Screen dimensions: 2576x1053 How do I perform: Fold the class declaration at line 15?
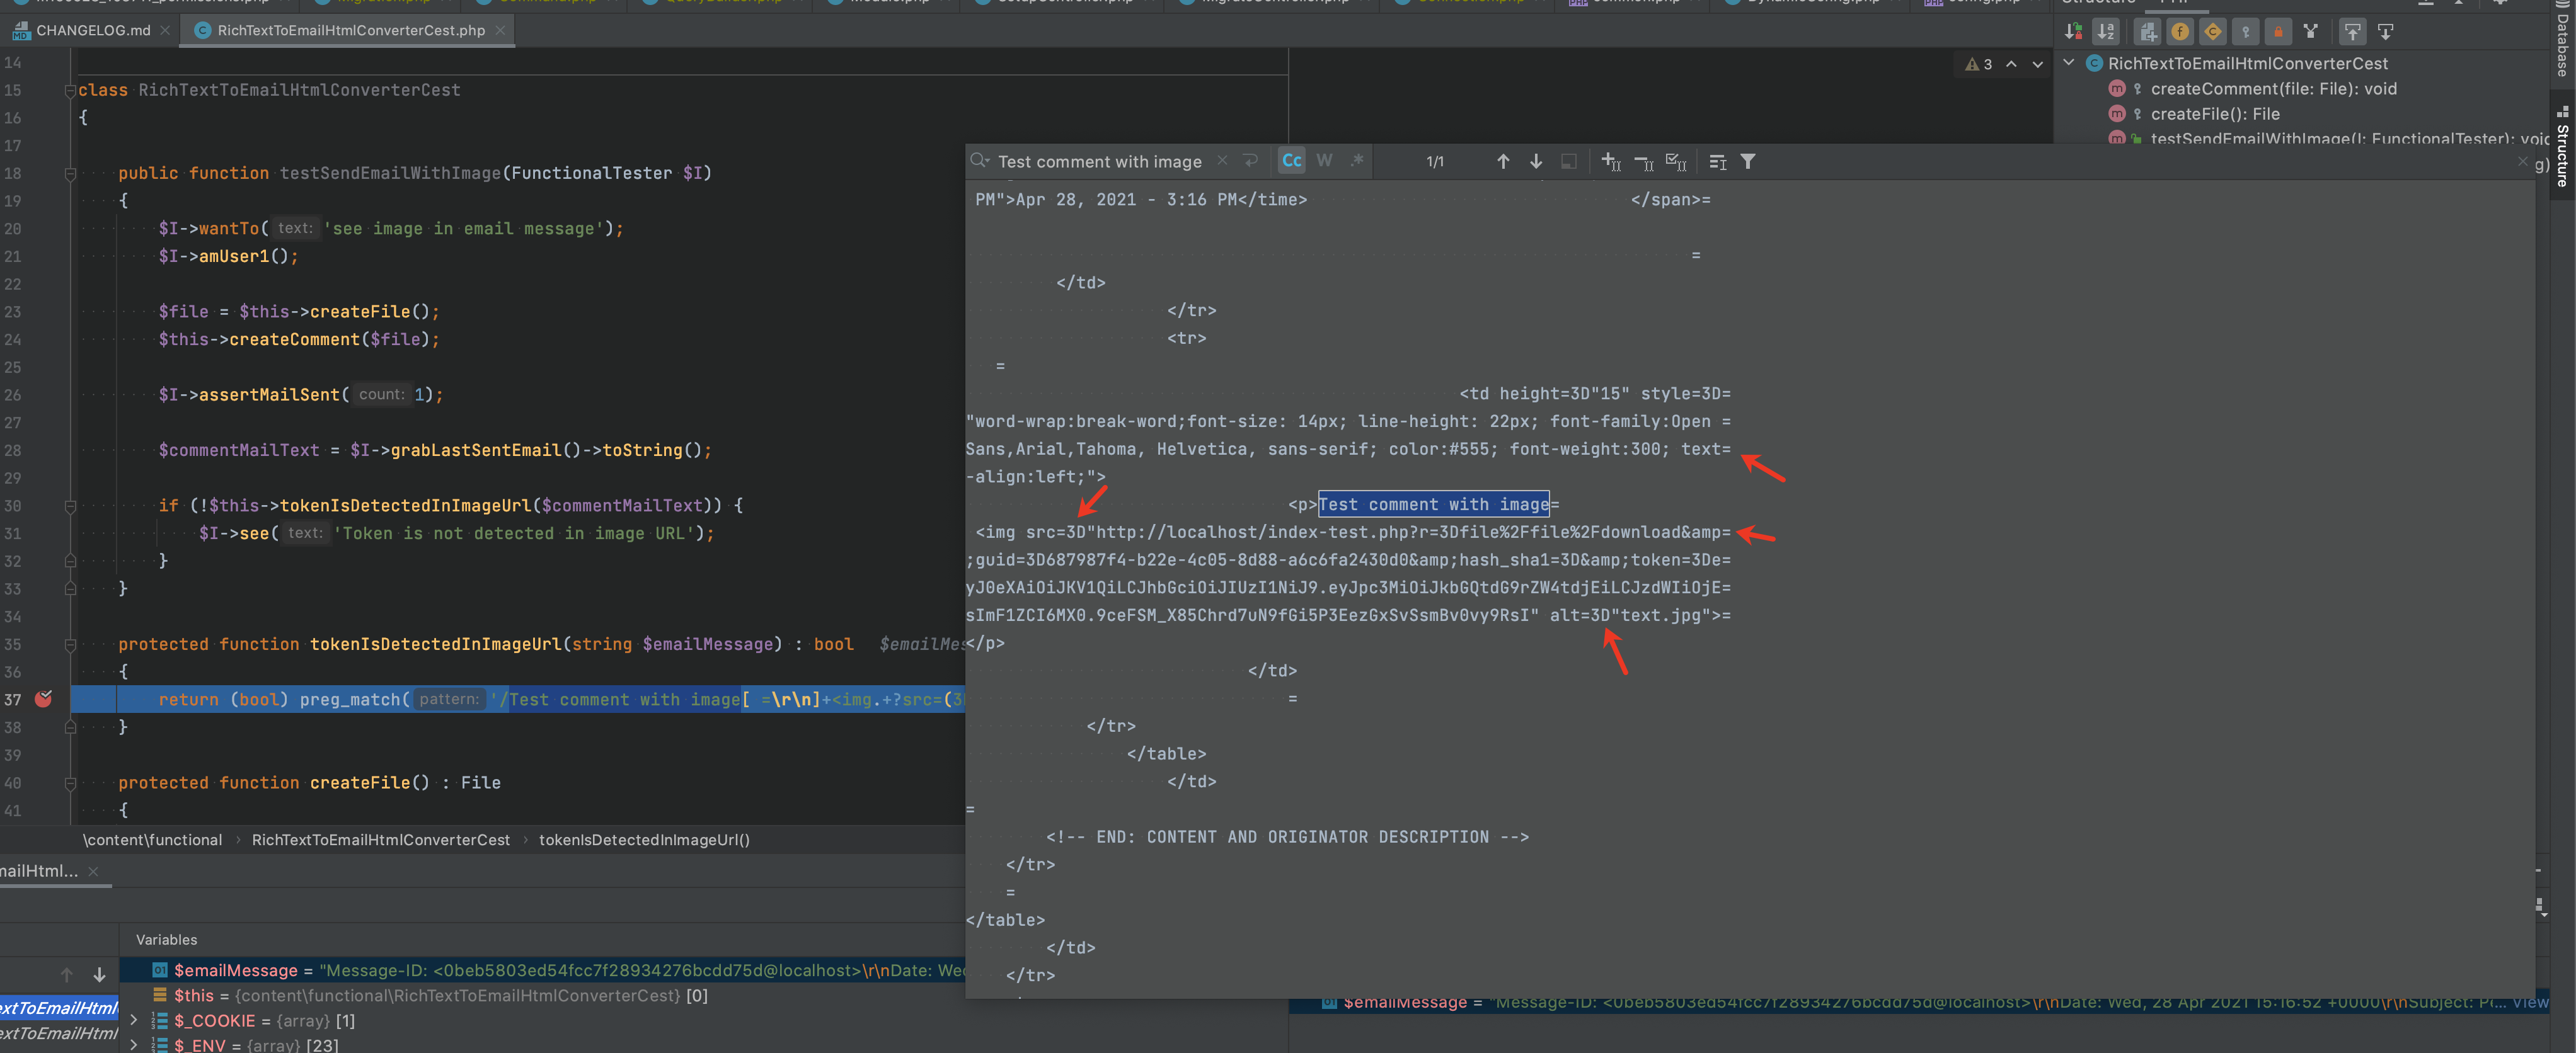pos(70,91)
